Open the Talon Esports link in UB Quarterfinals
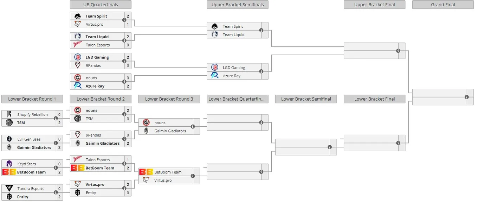This screenshot has height=202, width=478. [98, 45]
